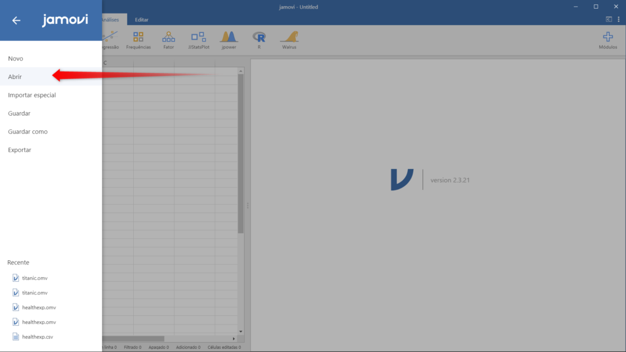Click the horizontal scrollbar right arrow
Viewport: 626px width, 352px height.
point(234,339)
